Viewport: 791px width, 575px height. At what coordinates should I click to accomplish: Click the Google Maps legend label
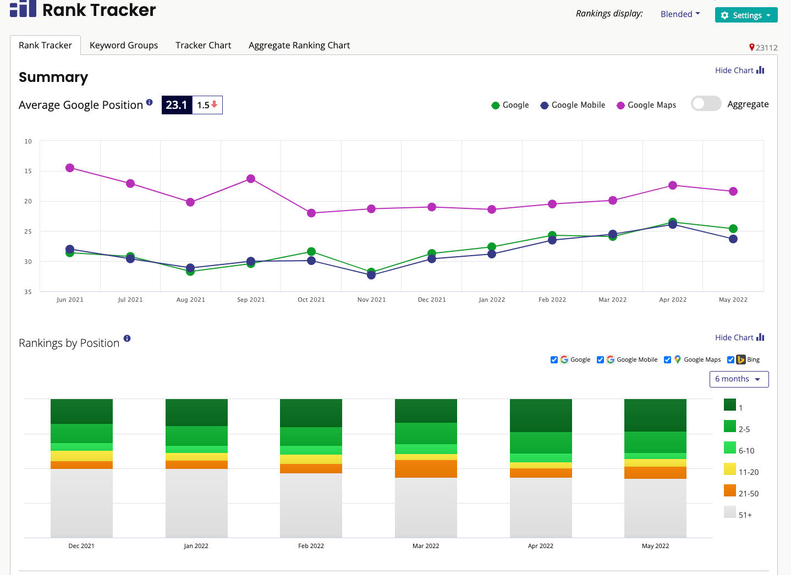tap(652, 105)
